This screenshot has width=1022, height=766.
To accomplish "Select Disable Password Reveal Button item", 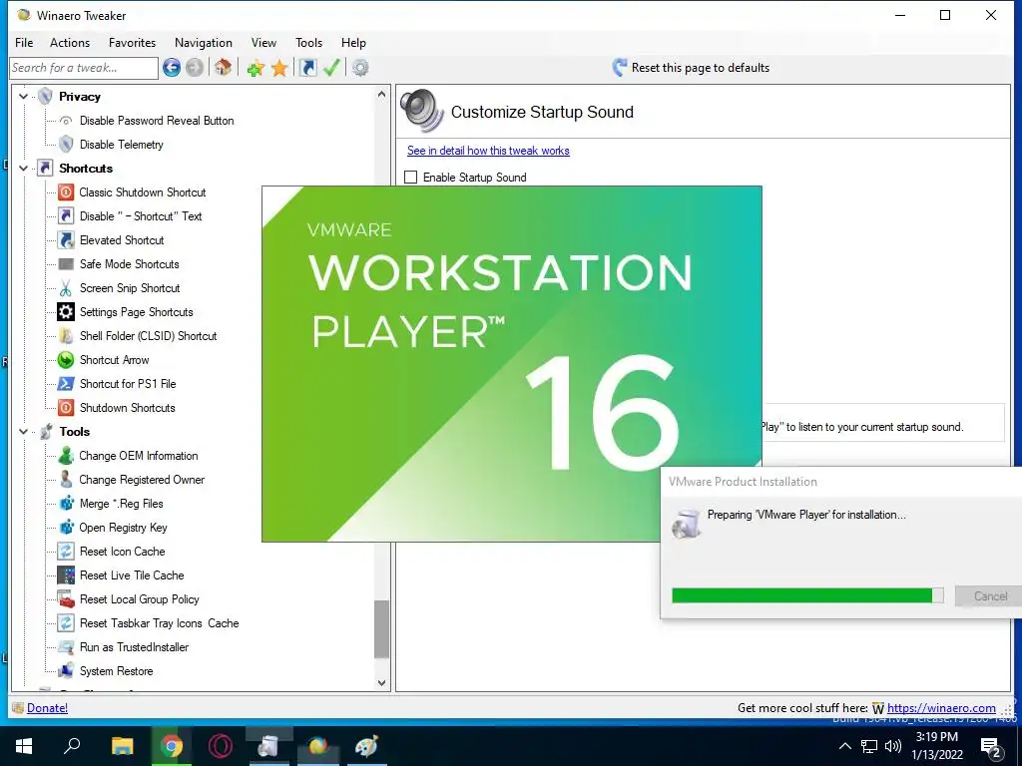I will [157, 121].
